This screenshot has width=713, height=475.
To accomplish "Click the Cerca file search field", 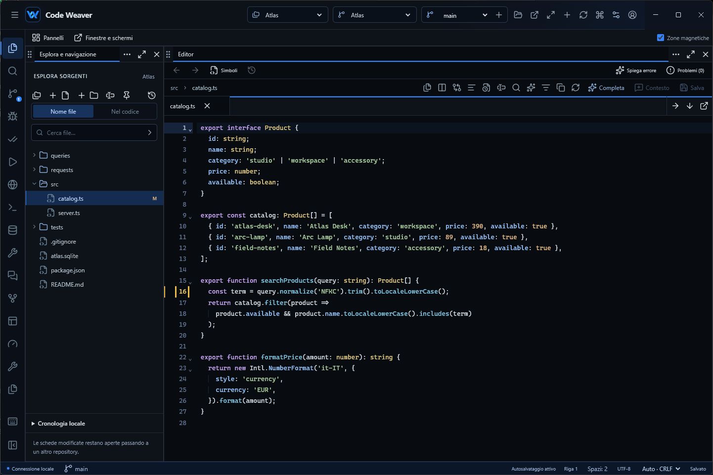I will point(94,132).
